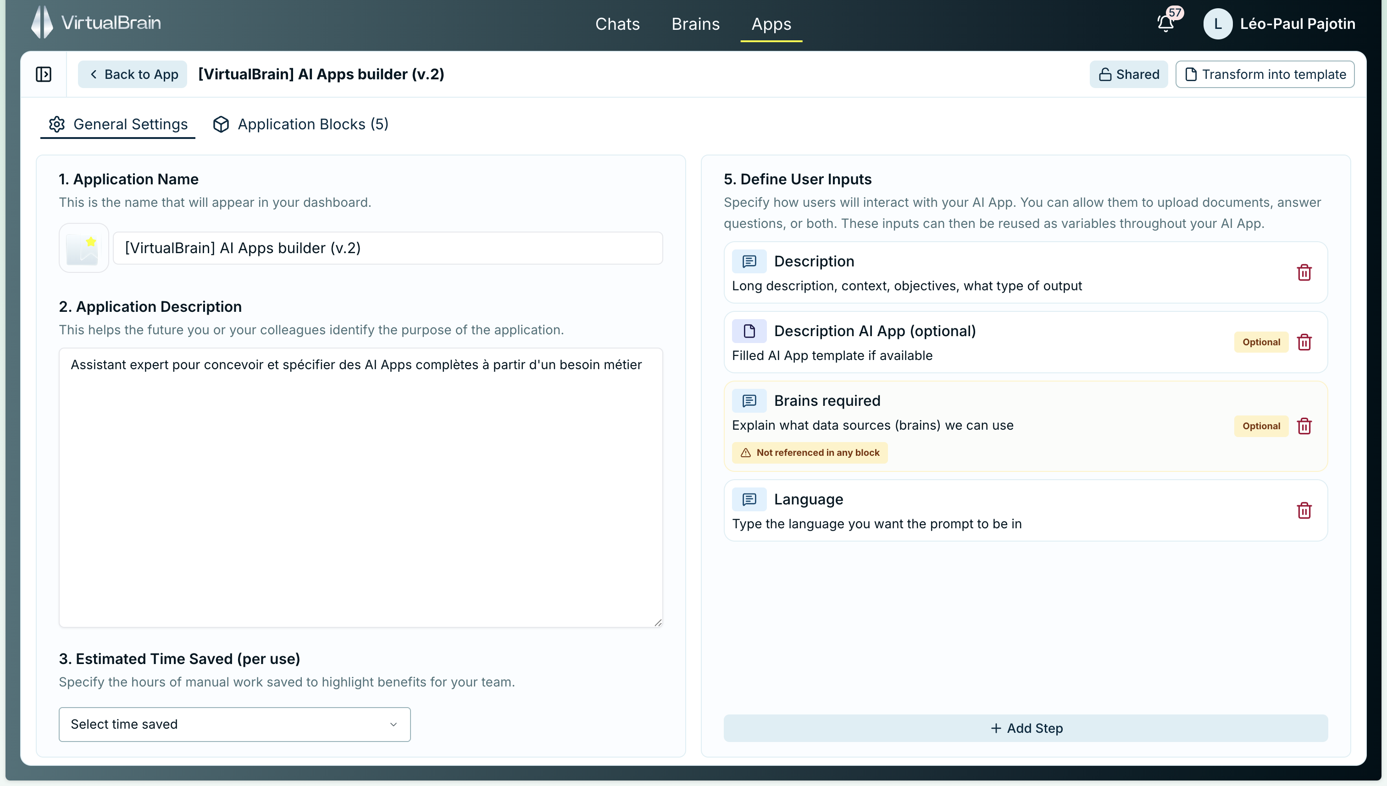1387x786 pixels.
Task: Click the document icon of Description AI App
Action: 749,331
